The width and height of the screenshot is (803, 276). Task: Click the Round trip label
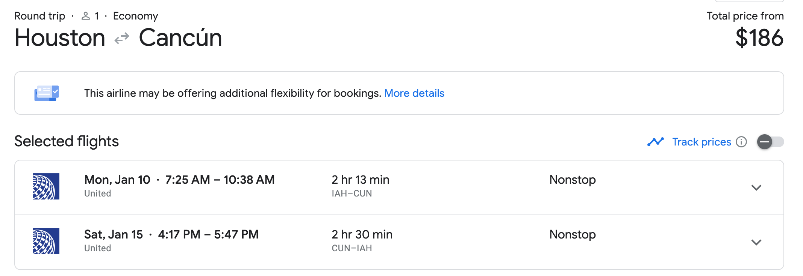[x=40, y=16]
